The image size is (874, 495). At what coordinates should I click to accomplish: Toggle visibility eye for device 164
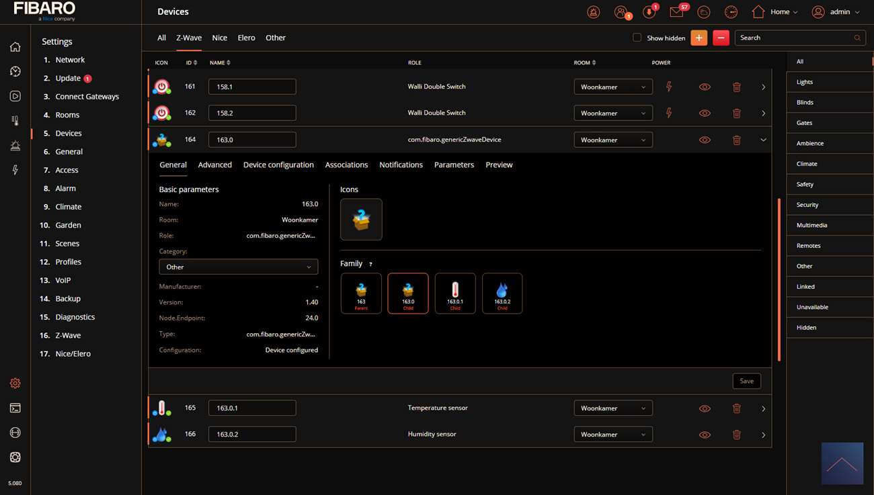coord(705,140)
